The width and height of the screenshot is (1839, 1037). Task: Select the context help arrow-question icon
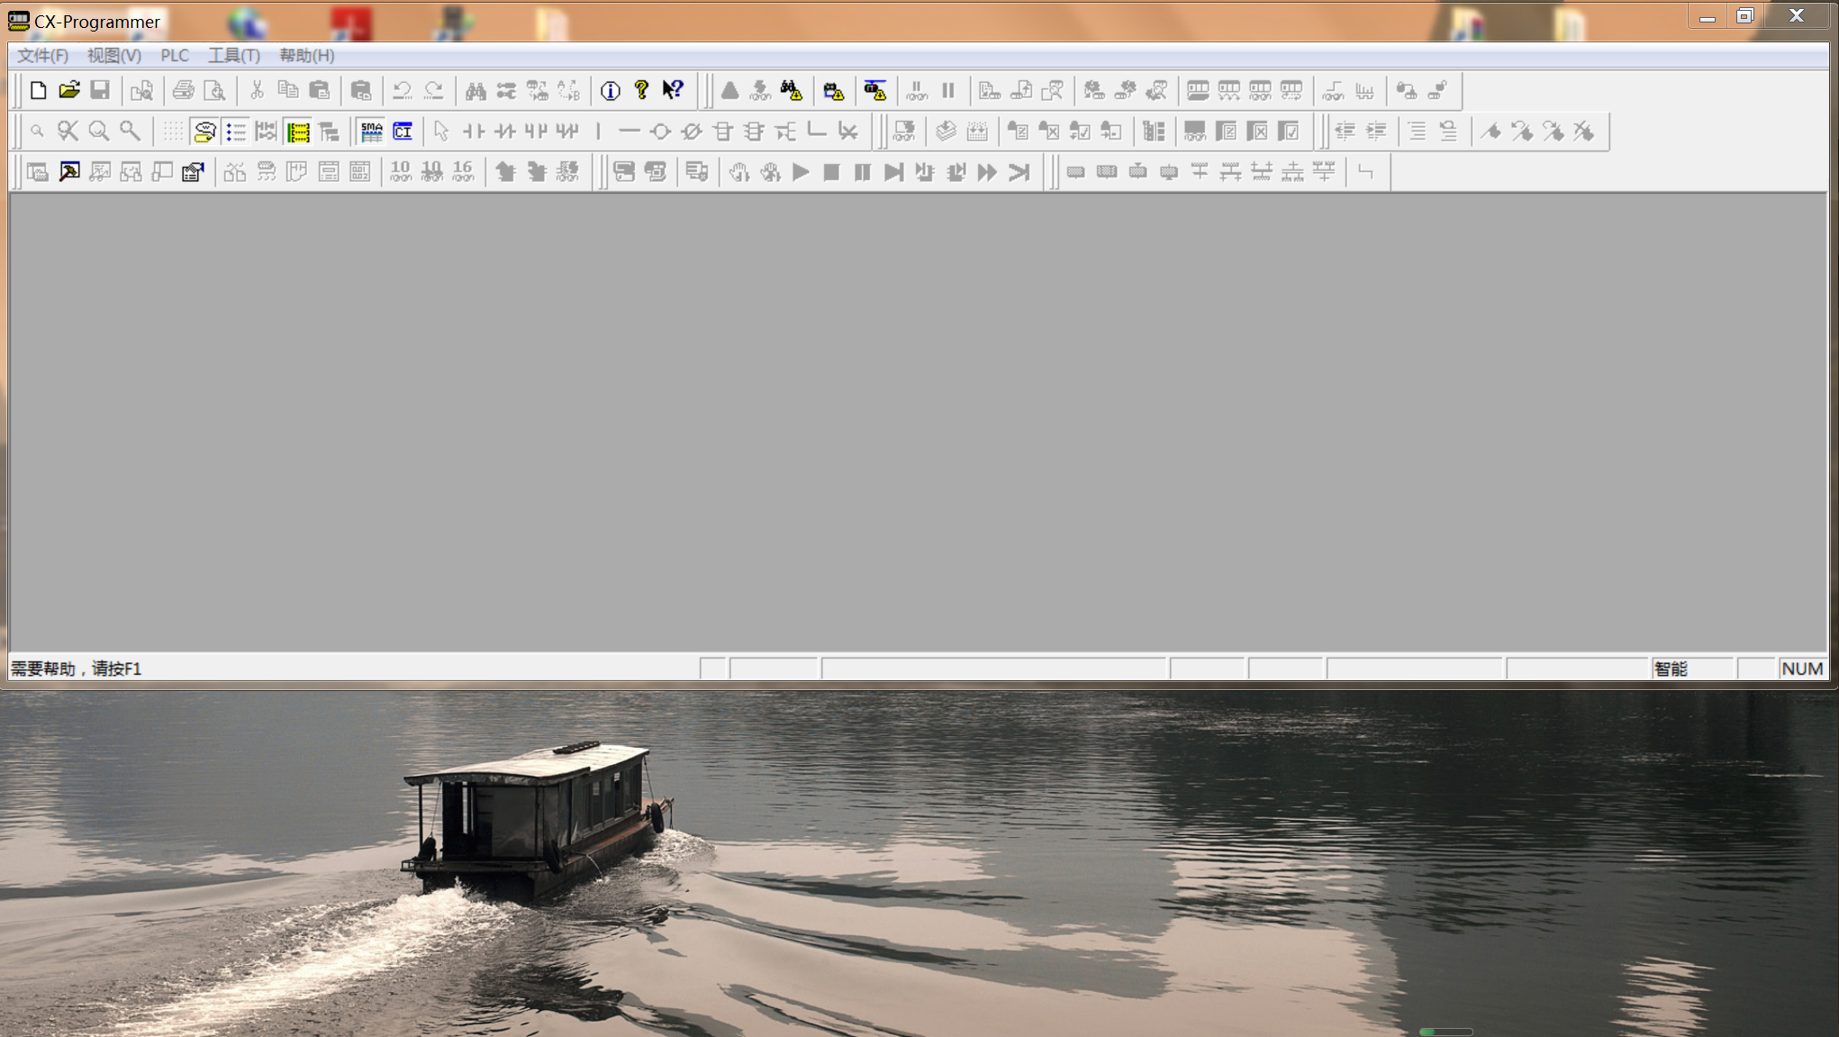coord(673,90)
